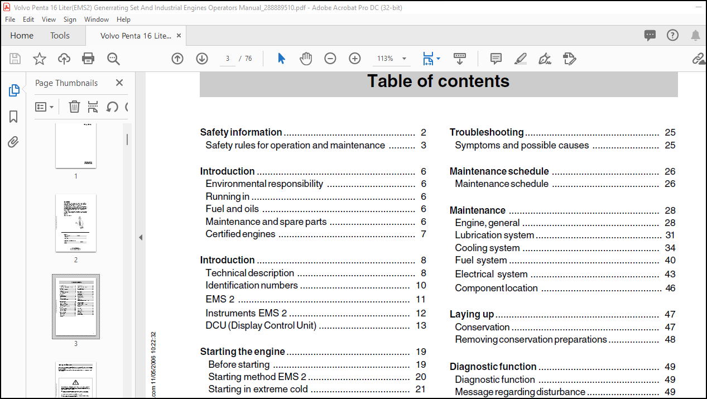Open the Bookmarks sidebar panel icon
Screen dimensions: 707x399
14,117
